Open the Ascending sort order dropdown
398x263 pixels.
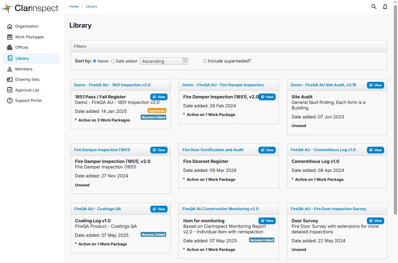tap(164, 61)
